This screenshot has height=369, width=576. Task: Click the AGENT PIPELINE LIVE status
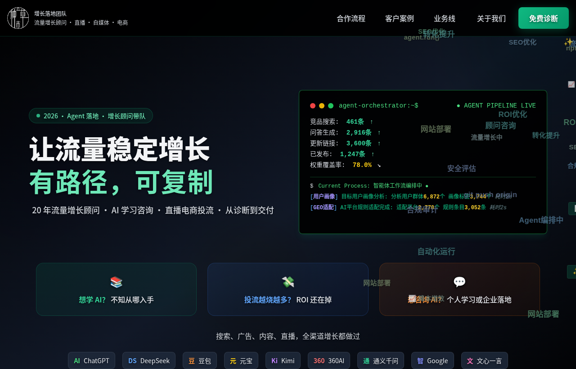click(496, 106)
